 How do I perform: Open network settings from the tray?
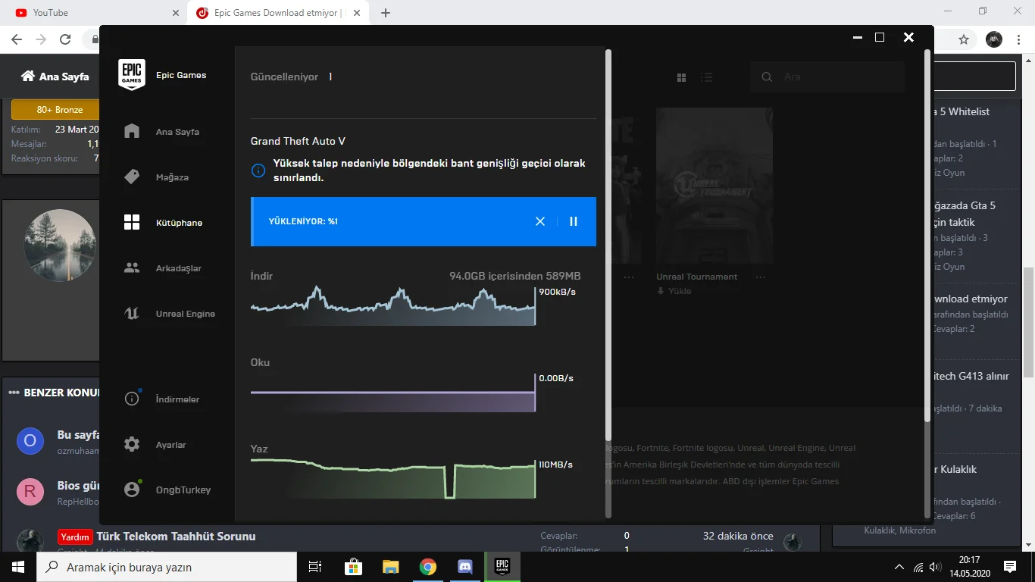click(918, 567)
